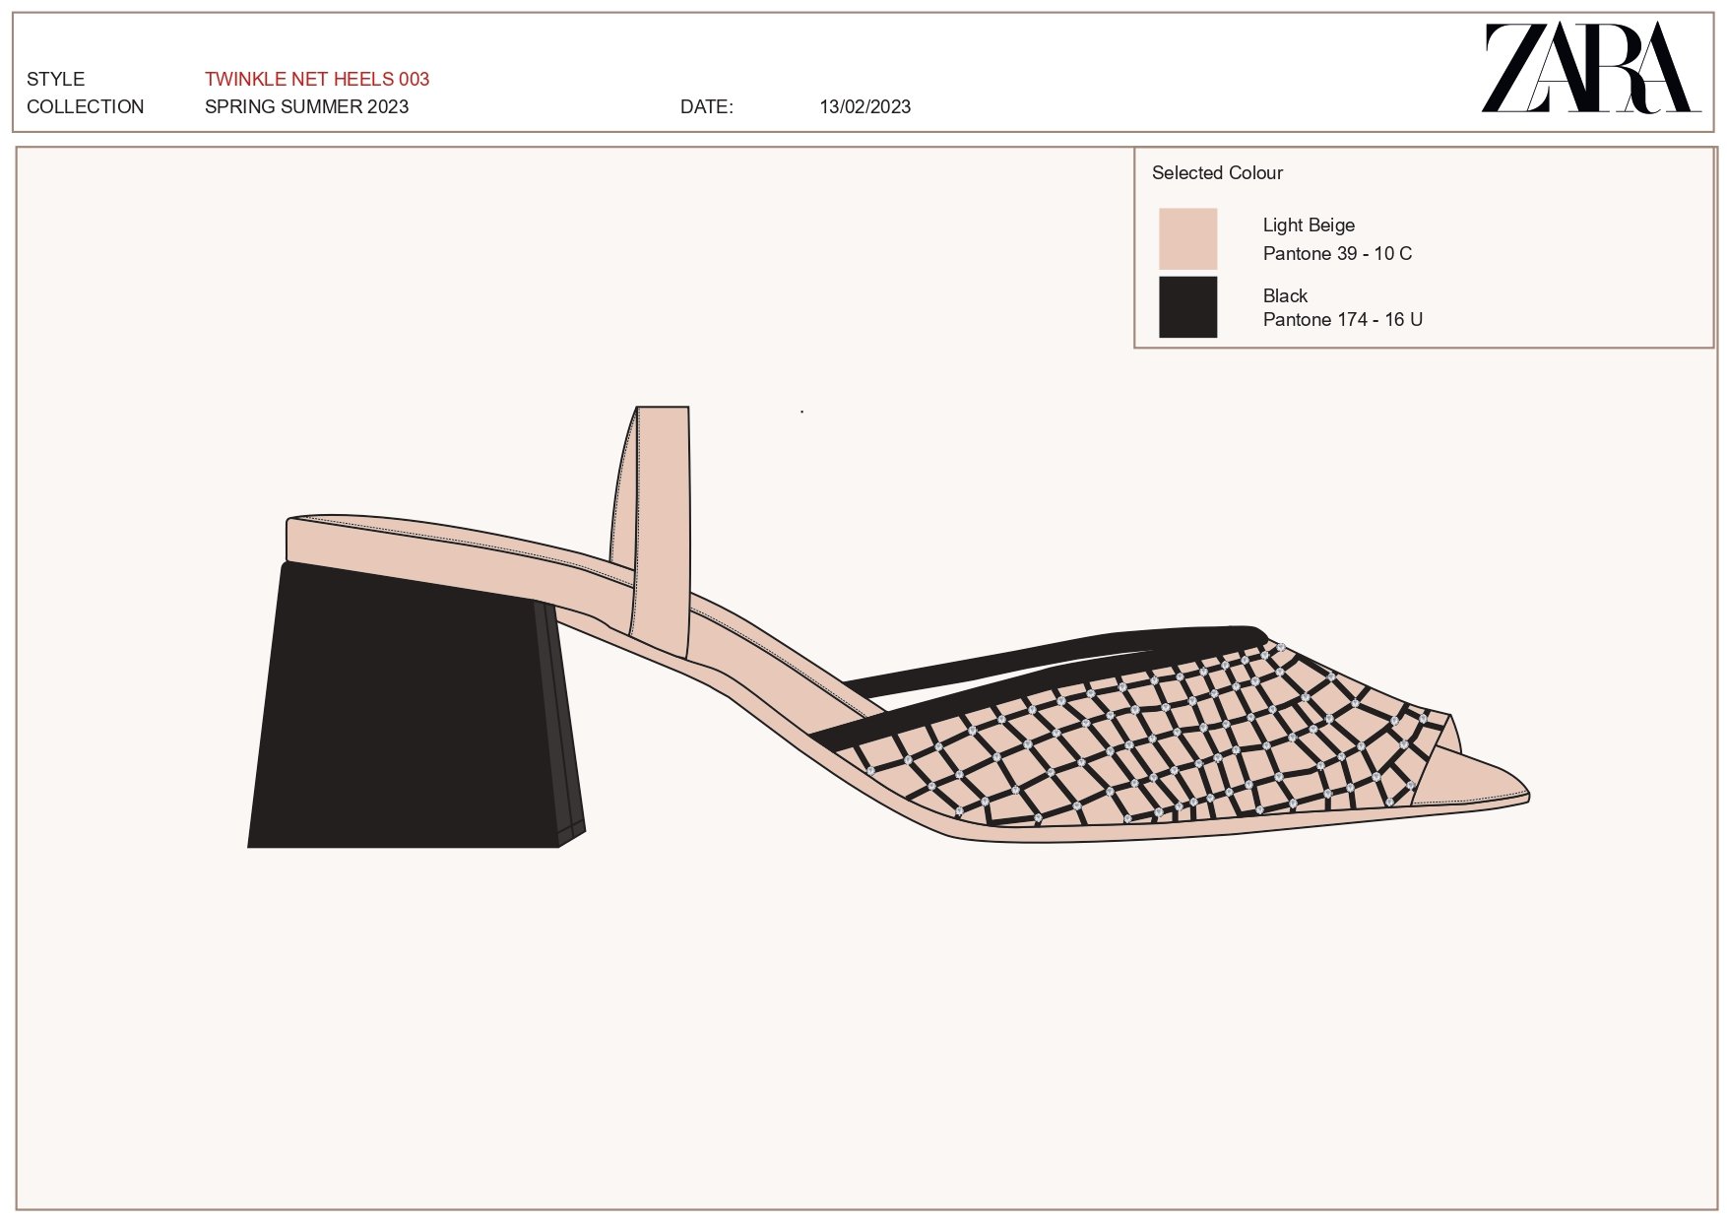Click the Selected Colour heading

[x=1217, y=172]
